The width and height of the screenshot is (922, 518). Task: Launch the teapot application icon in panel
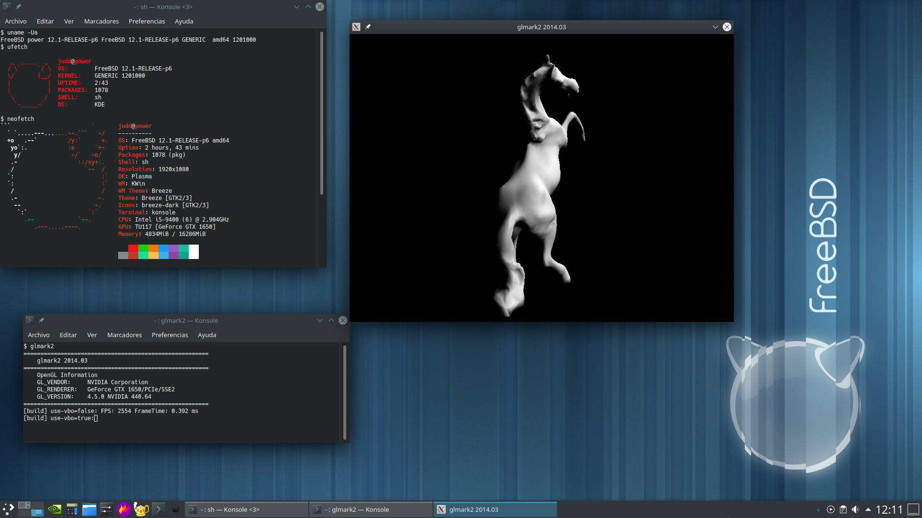[x=141, y=509]
